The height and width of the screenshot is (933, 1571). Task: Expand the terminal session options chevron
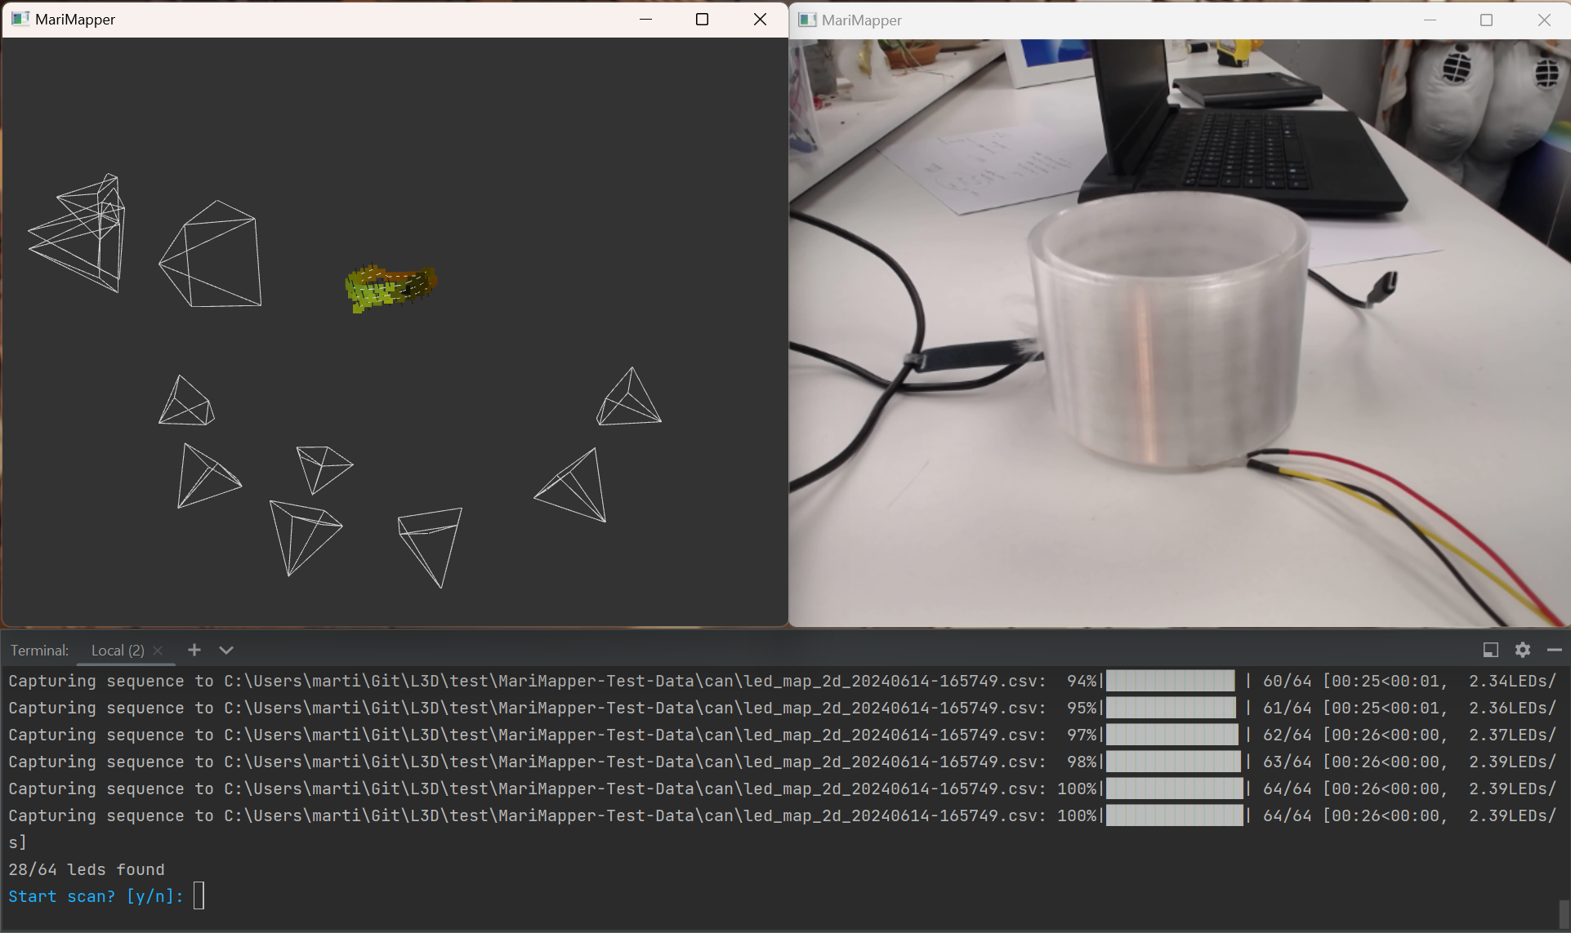(x=226, y=650)
